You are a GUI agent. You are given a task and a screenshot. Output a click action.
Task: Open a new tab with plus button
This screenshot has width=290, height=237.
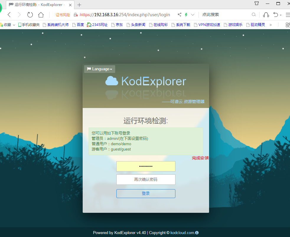click(x=79, y=5)
